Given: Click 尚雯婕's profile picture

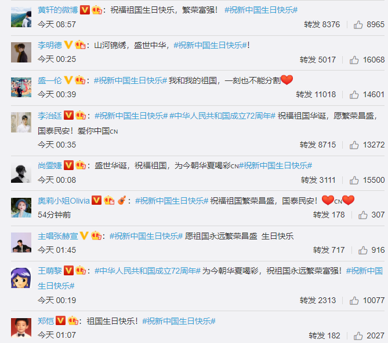Looking at the screenshot, I should click(21, 172).
